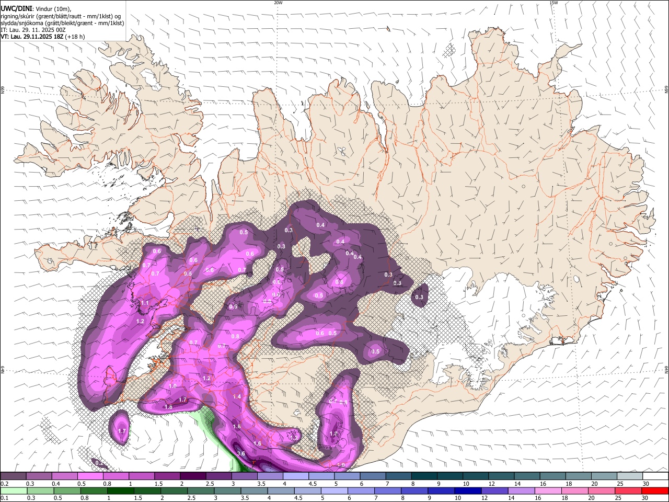Click the 'VT: Lau. 29.11.2025 18Z (+18 h)' line

point(43,37)
